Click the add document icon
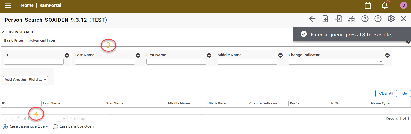 click(325, 19)
